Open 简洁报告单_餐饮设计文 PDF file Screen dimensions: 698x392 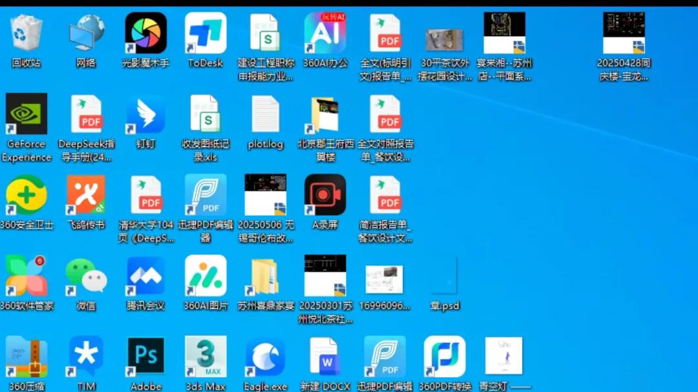click(385, 195)
